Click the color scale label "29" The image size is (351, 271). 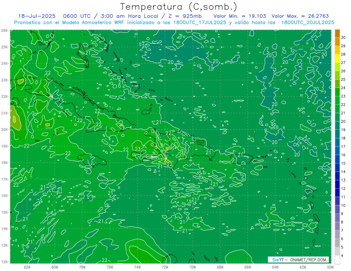[x=343, y=46]
